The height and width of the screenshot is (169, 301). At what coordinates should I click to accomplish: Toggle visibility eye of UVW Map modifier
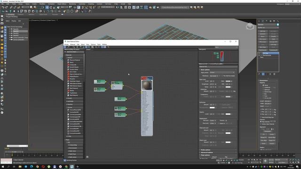pyautogui.click(x=259, y=53)
